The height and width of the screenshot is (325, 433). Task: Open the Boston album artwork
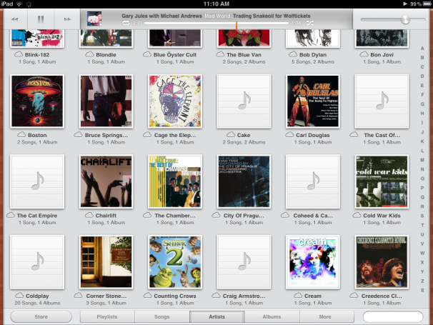[x=37, y=101]
